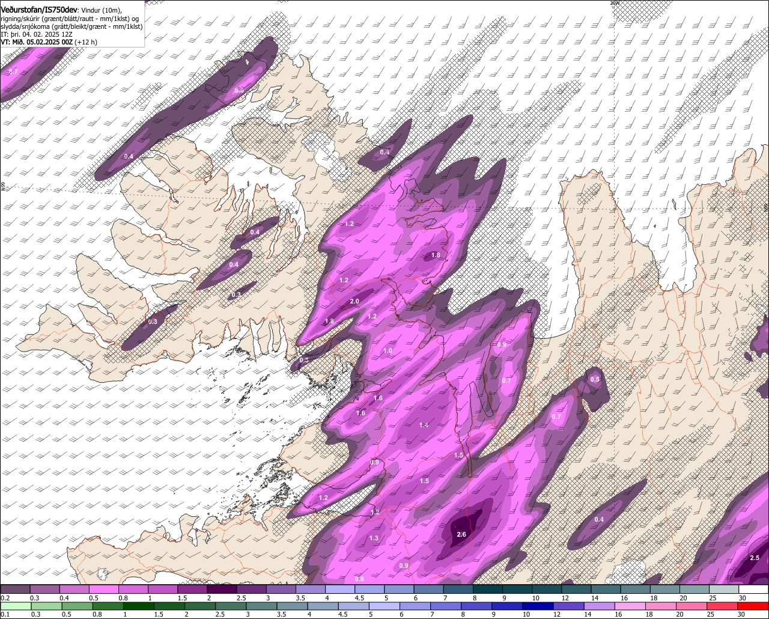Select the light pink swatch between 16 and 18, bottom legend
Image resolution: width=769 pixels, height=619 pixels.
[631, 606]
